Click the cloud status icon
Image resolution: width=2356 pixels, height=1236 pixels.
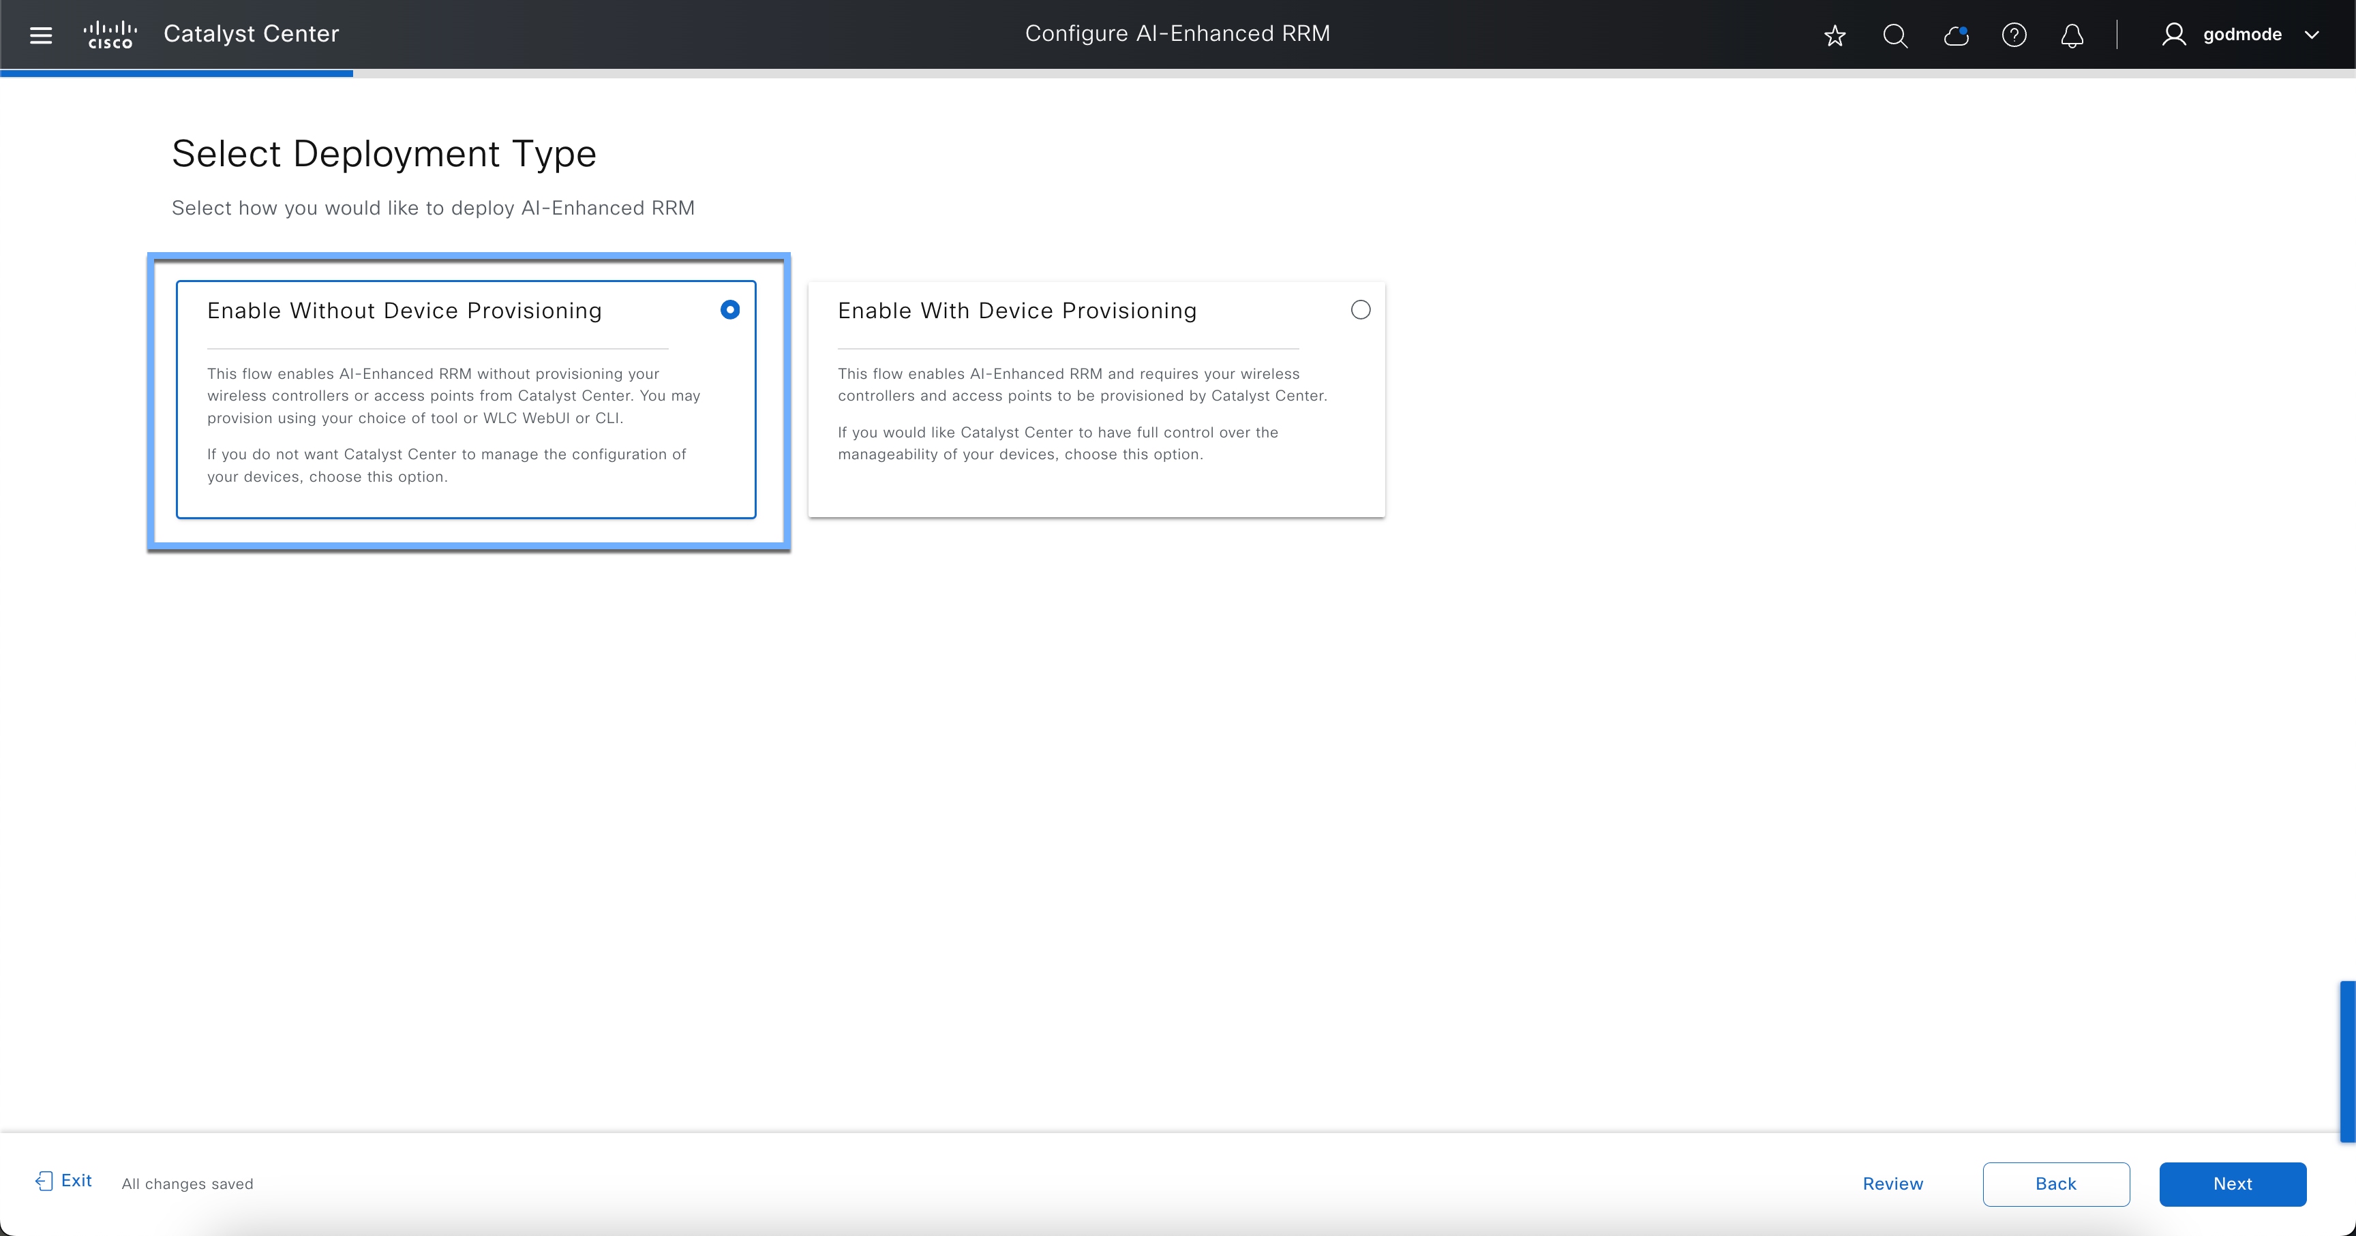1955,35
